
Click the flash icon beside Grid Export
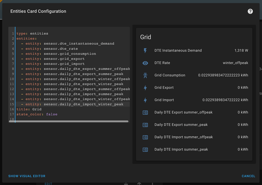(x=145, y=88)
